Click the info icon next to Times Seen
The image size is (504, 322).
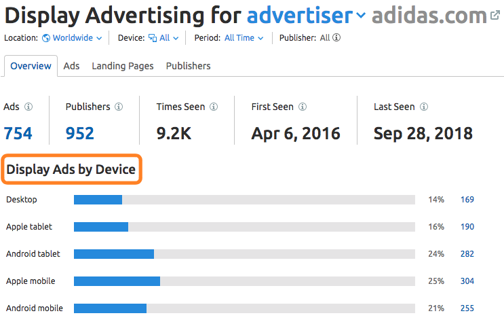214,107
